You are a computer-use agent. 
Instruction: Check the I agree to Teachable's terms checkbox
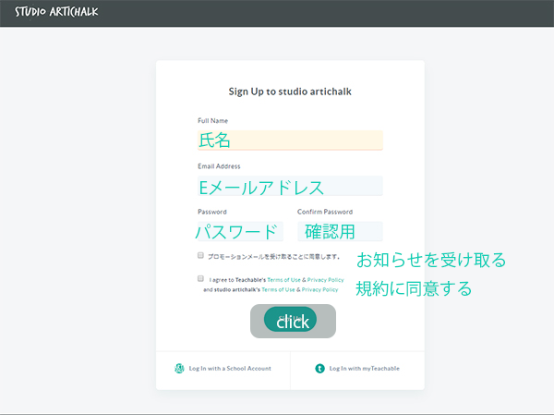tap(200, 278)
